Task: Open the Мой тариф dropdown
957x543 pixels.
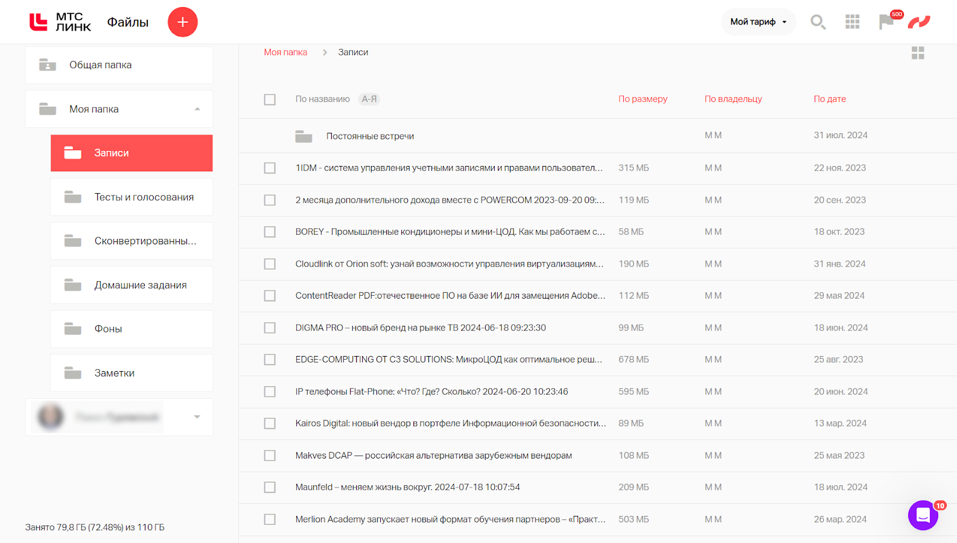Action: 758,22
